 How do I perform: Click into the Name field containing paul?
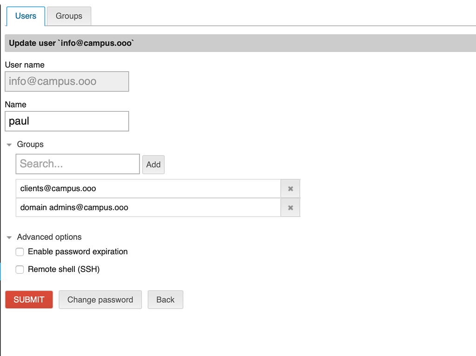pyautogui.click(x=67, y=121)
